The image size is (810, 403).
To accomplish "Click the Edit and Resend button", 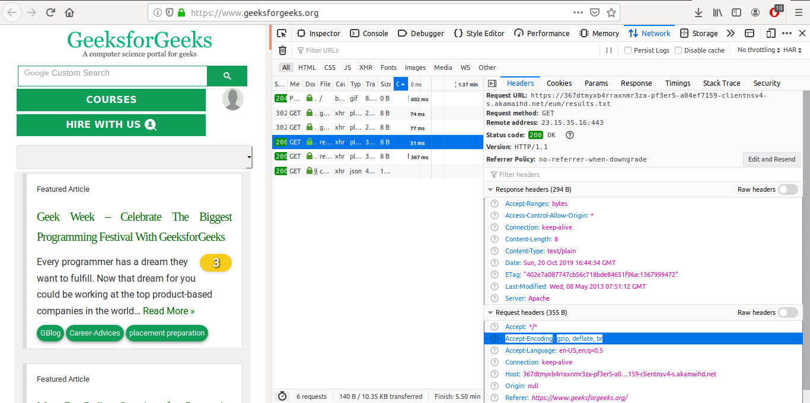I will pyautogui.click(x=771, y=159).
